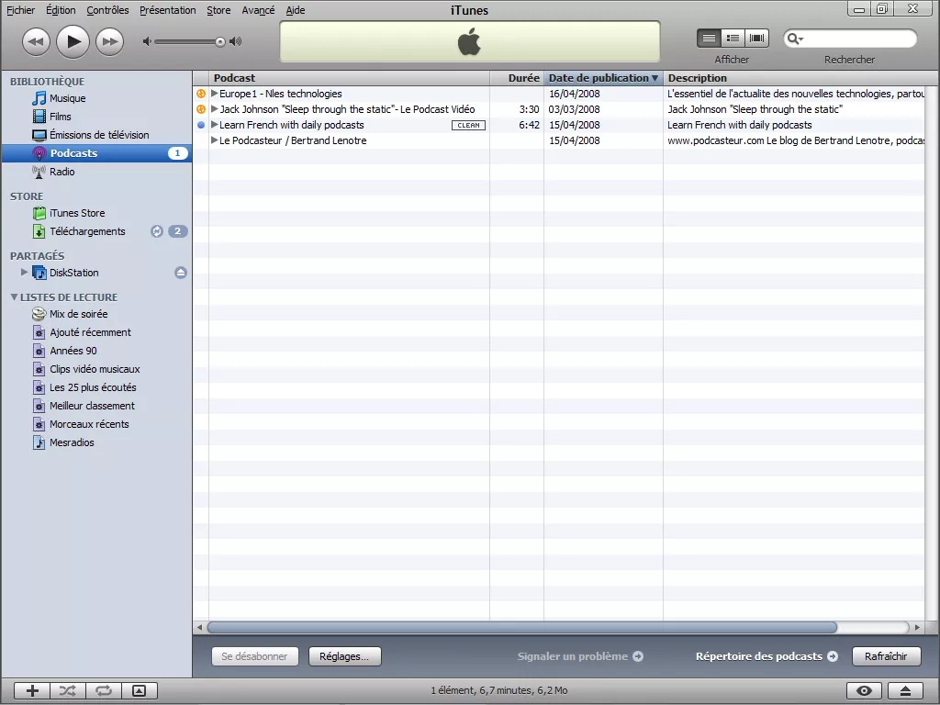Expand the DiskStation shared library

coord(24,272)
